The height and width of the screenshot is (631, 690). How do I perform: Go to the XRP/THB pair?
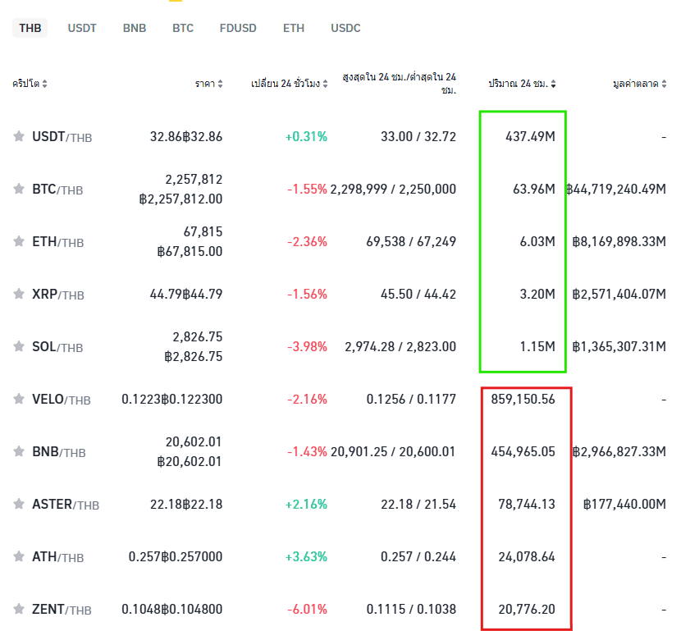pyautogui.click(x=58, y=294)
